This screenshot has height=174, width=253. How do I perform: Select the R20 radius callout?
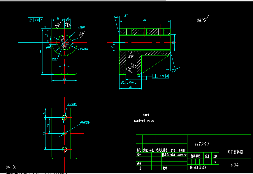pyautogui.click(x=54, y=59)
